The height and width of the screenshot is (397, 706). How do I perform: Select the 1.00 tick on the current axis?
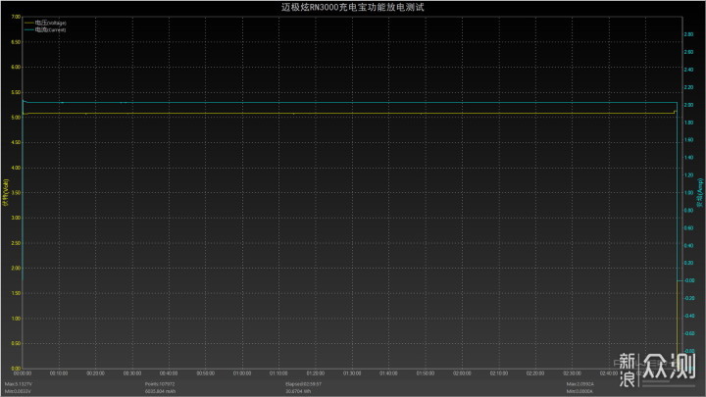(688, 193)
